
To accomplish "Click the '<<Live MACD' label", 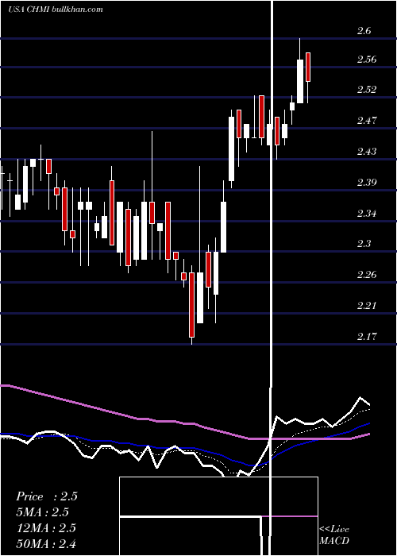I will (x=334, y=535).
